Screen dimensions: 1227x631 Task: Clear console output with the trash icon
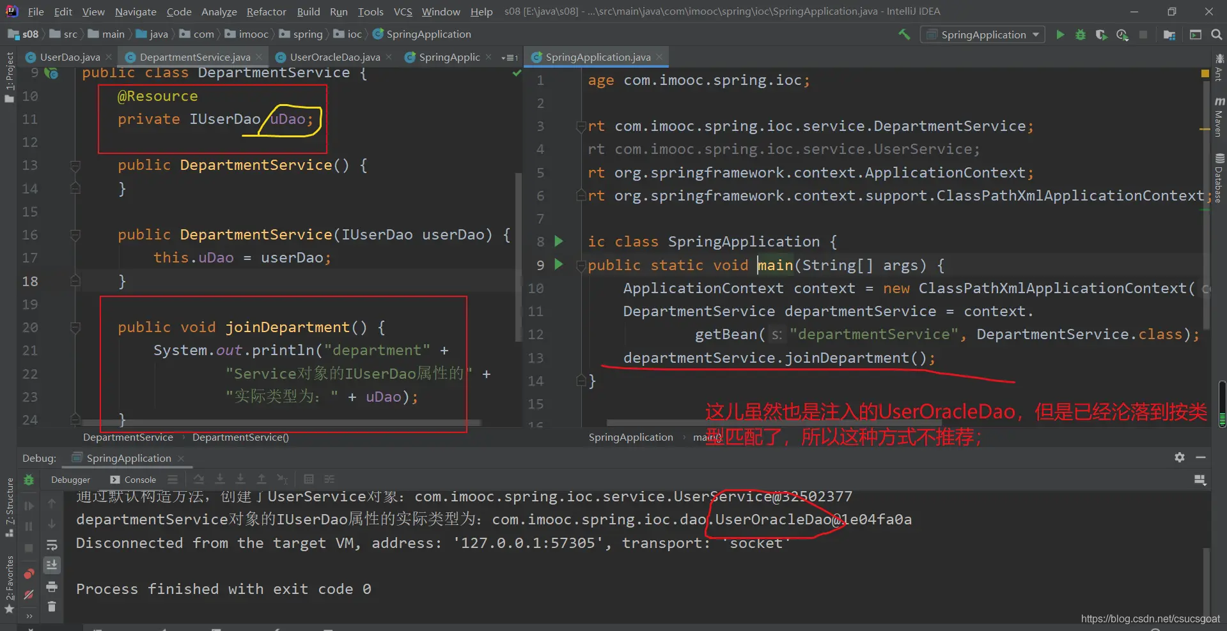(x=52, y=607)
